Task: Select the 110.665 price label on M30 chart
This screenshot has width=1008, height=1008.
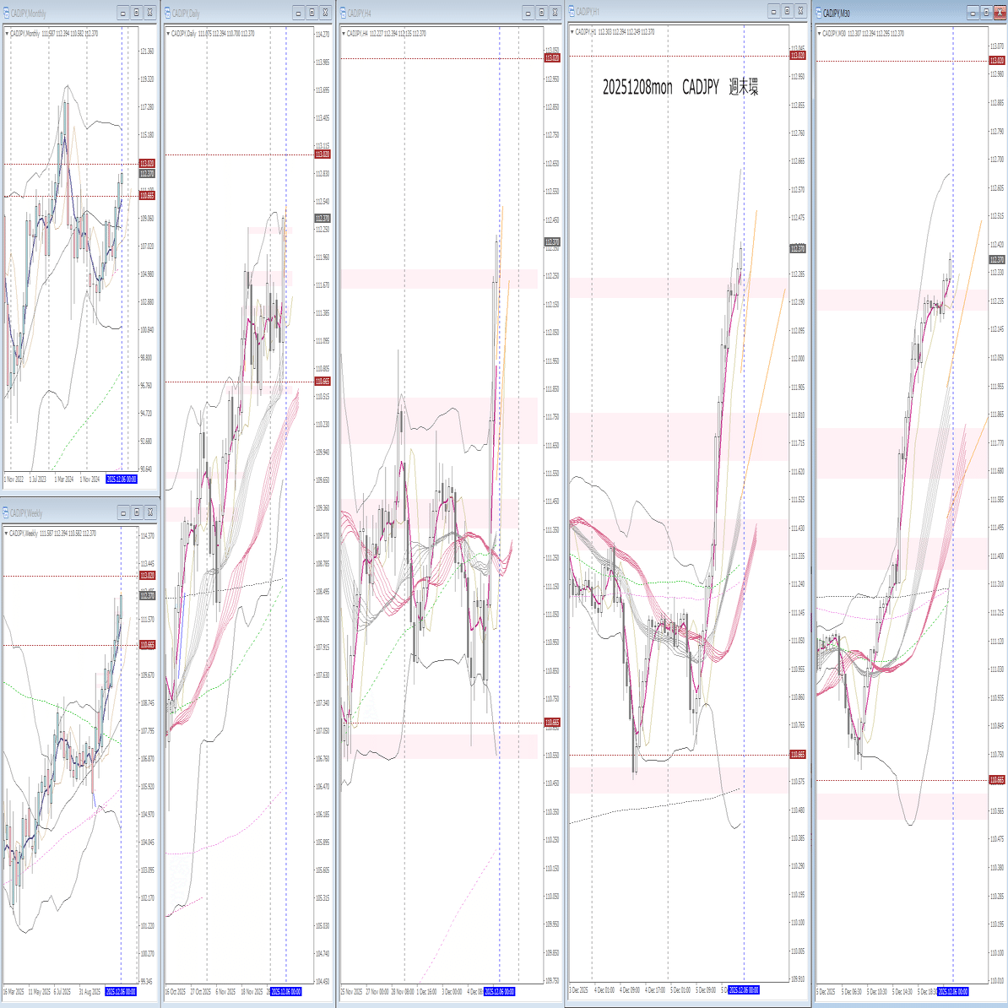Action: 997,780
